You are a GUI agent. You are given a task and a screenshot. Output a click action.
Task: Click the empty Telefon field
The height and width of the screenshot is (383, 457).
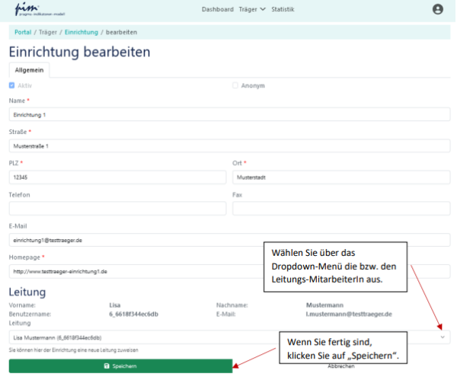pos(117,208)
